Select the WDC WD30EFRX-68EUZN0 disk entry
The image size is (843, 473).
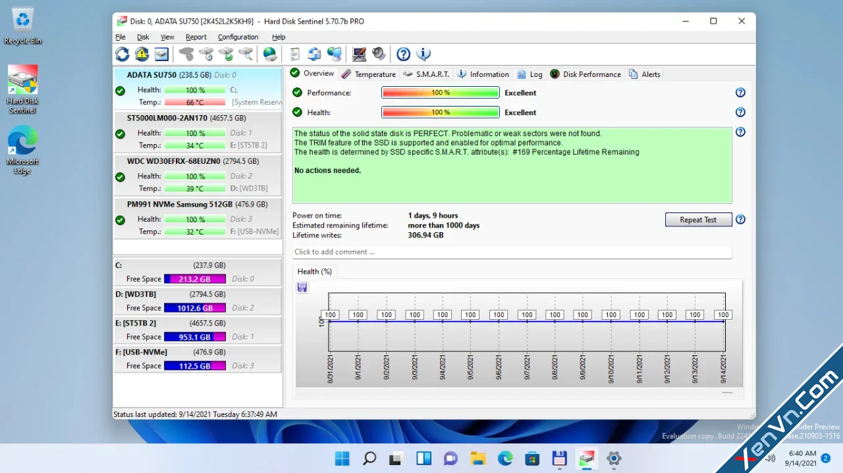198,175
